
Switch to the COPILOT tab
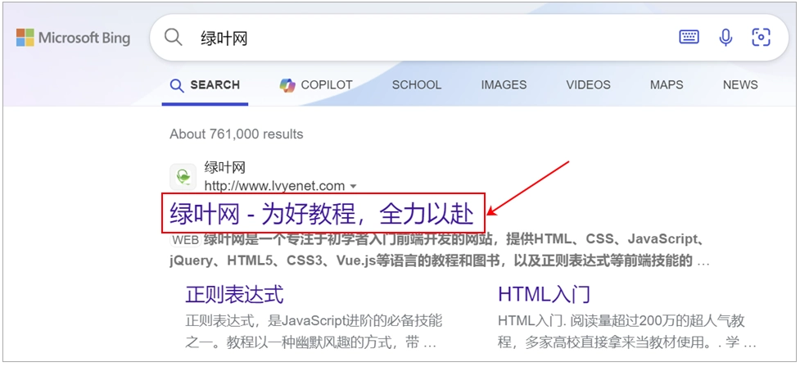[316, 85]
